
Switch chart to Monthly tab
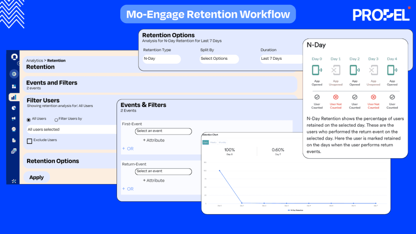coord(222,143)
